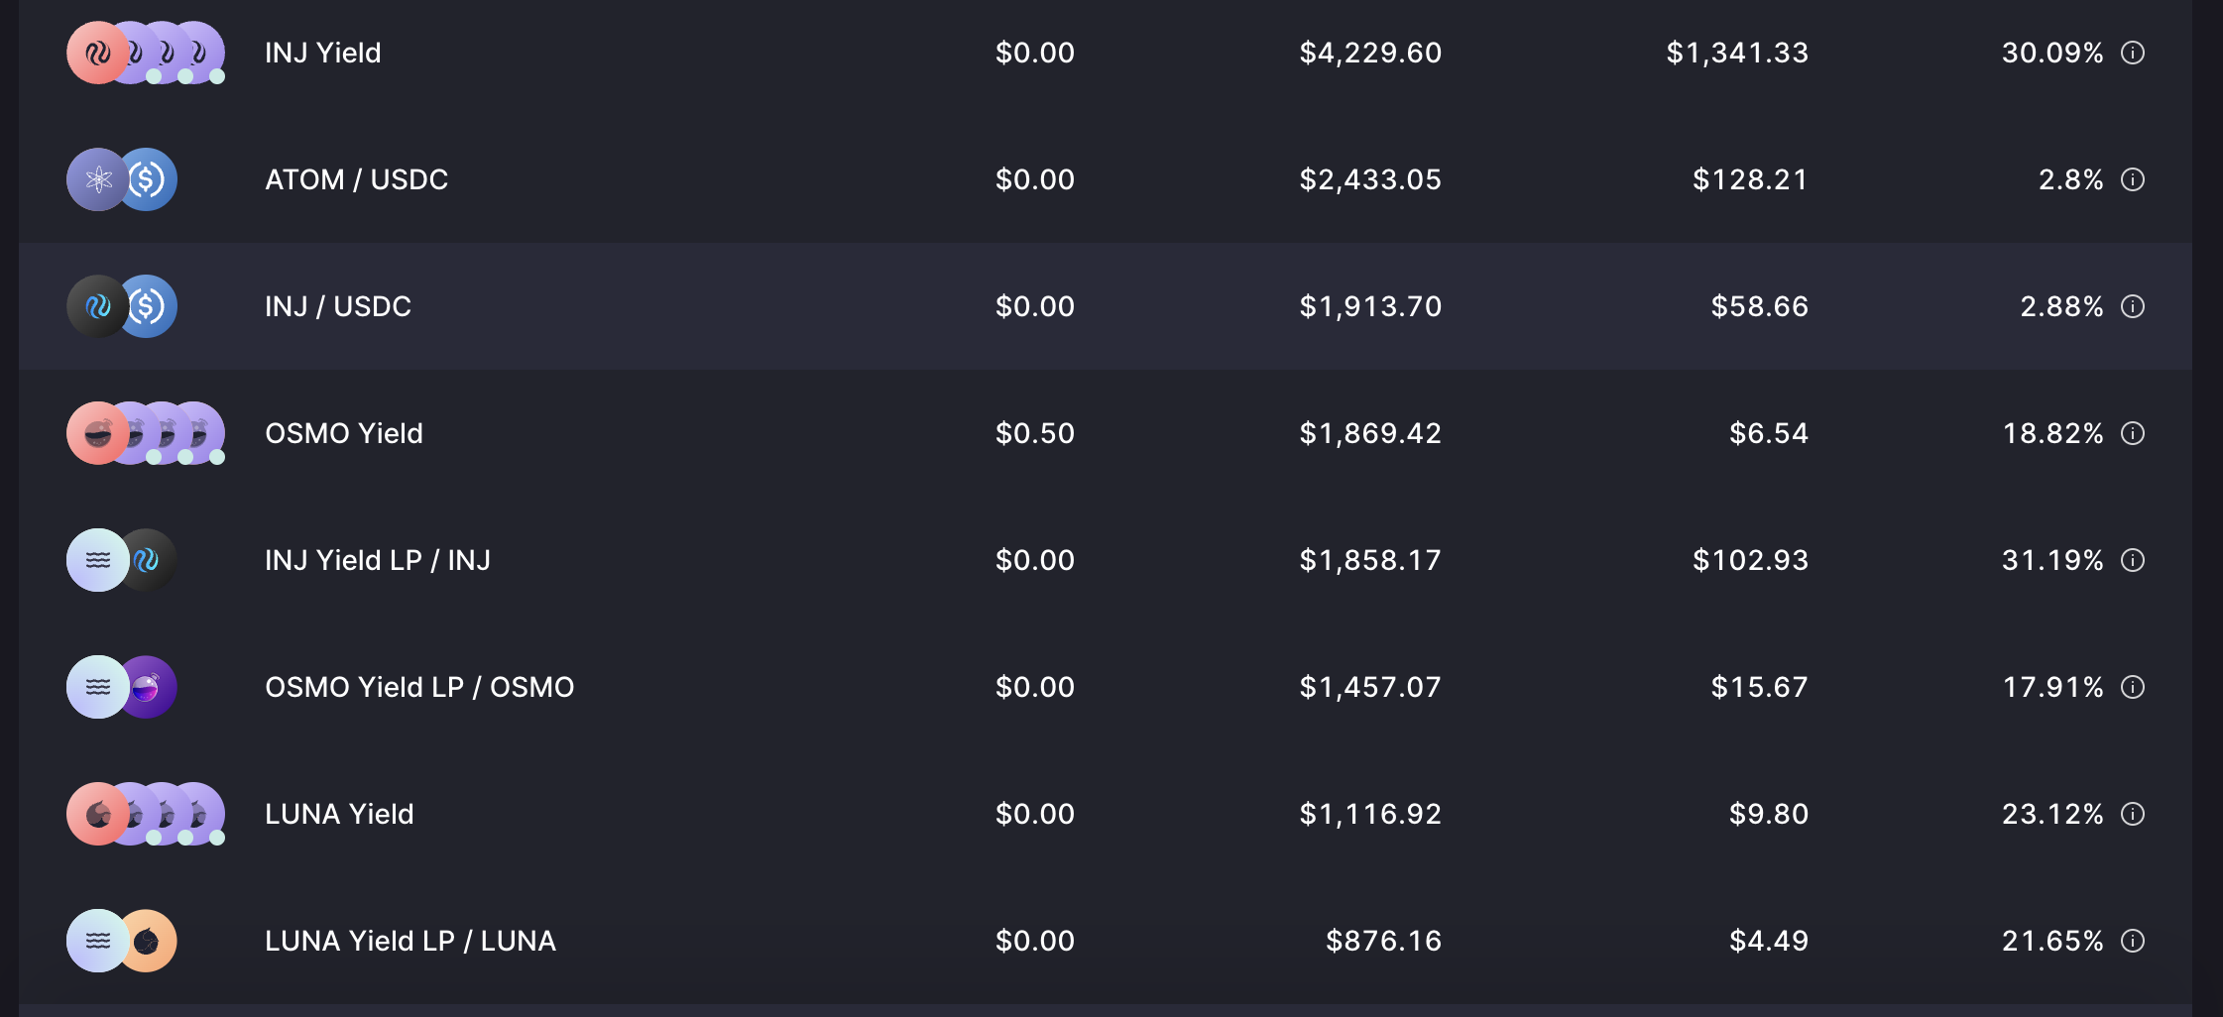This screenshot has height=1017, width=2223.
Task: Select OSMO Yield LP / OSMO pool
Action: (x=1105, y=687)
